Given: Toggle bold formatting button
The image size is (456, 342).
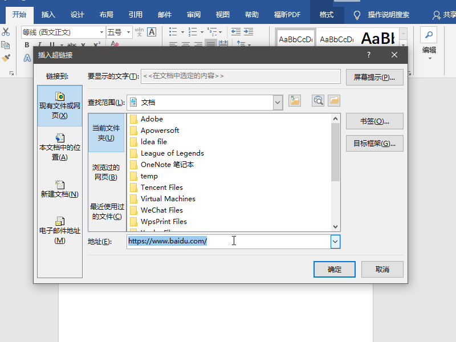Looking at the screenshot, I should point(27,45).
